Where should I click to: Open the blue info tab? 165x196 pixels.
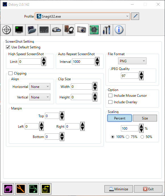[x=119, y=30]
